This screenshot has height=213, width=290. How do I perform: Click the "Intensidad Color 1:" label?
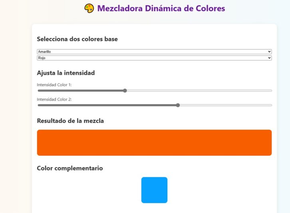[x=54, y=85]
